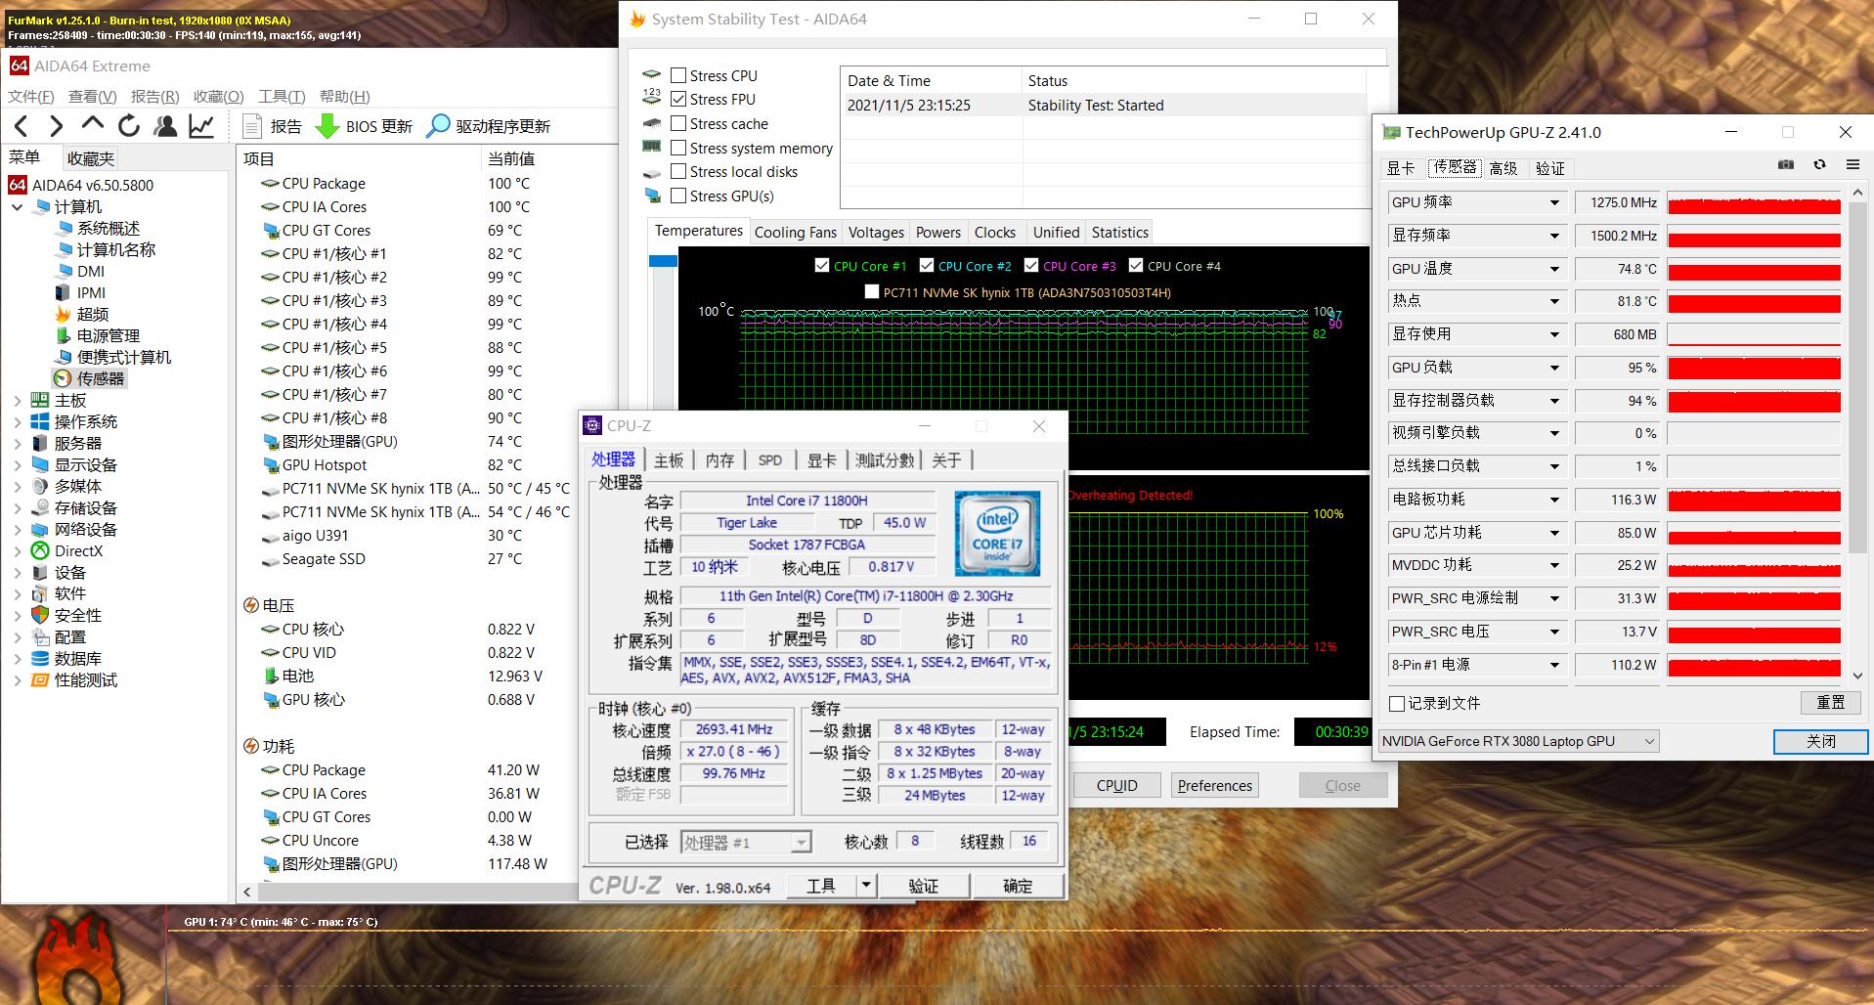Screen dimensions: 1874x1005
Task: Click the 显存使用 graph bar in GPU-Z
Action: [x=1754, y=334]
